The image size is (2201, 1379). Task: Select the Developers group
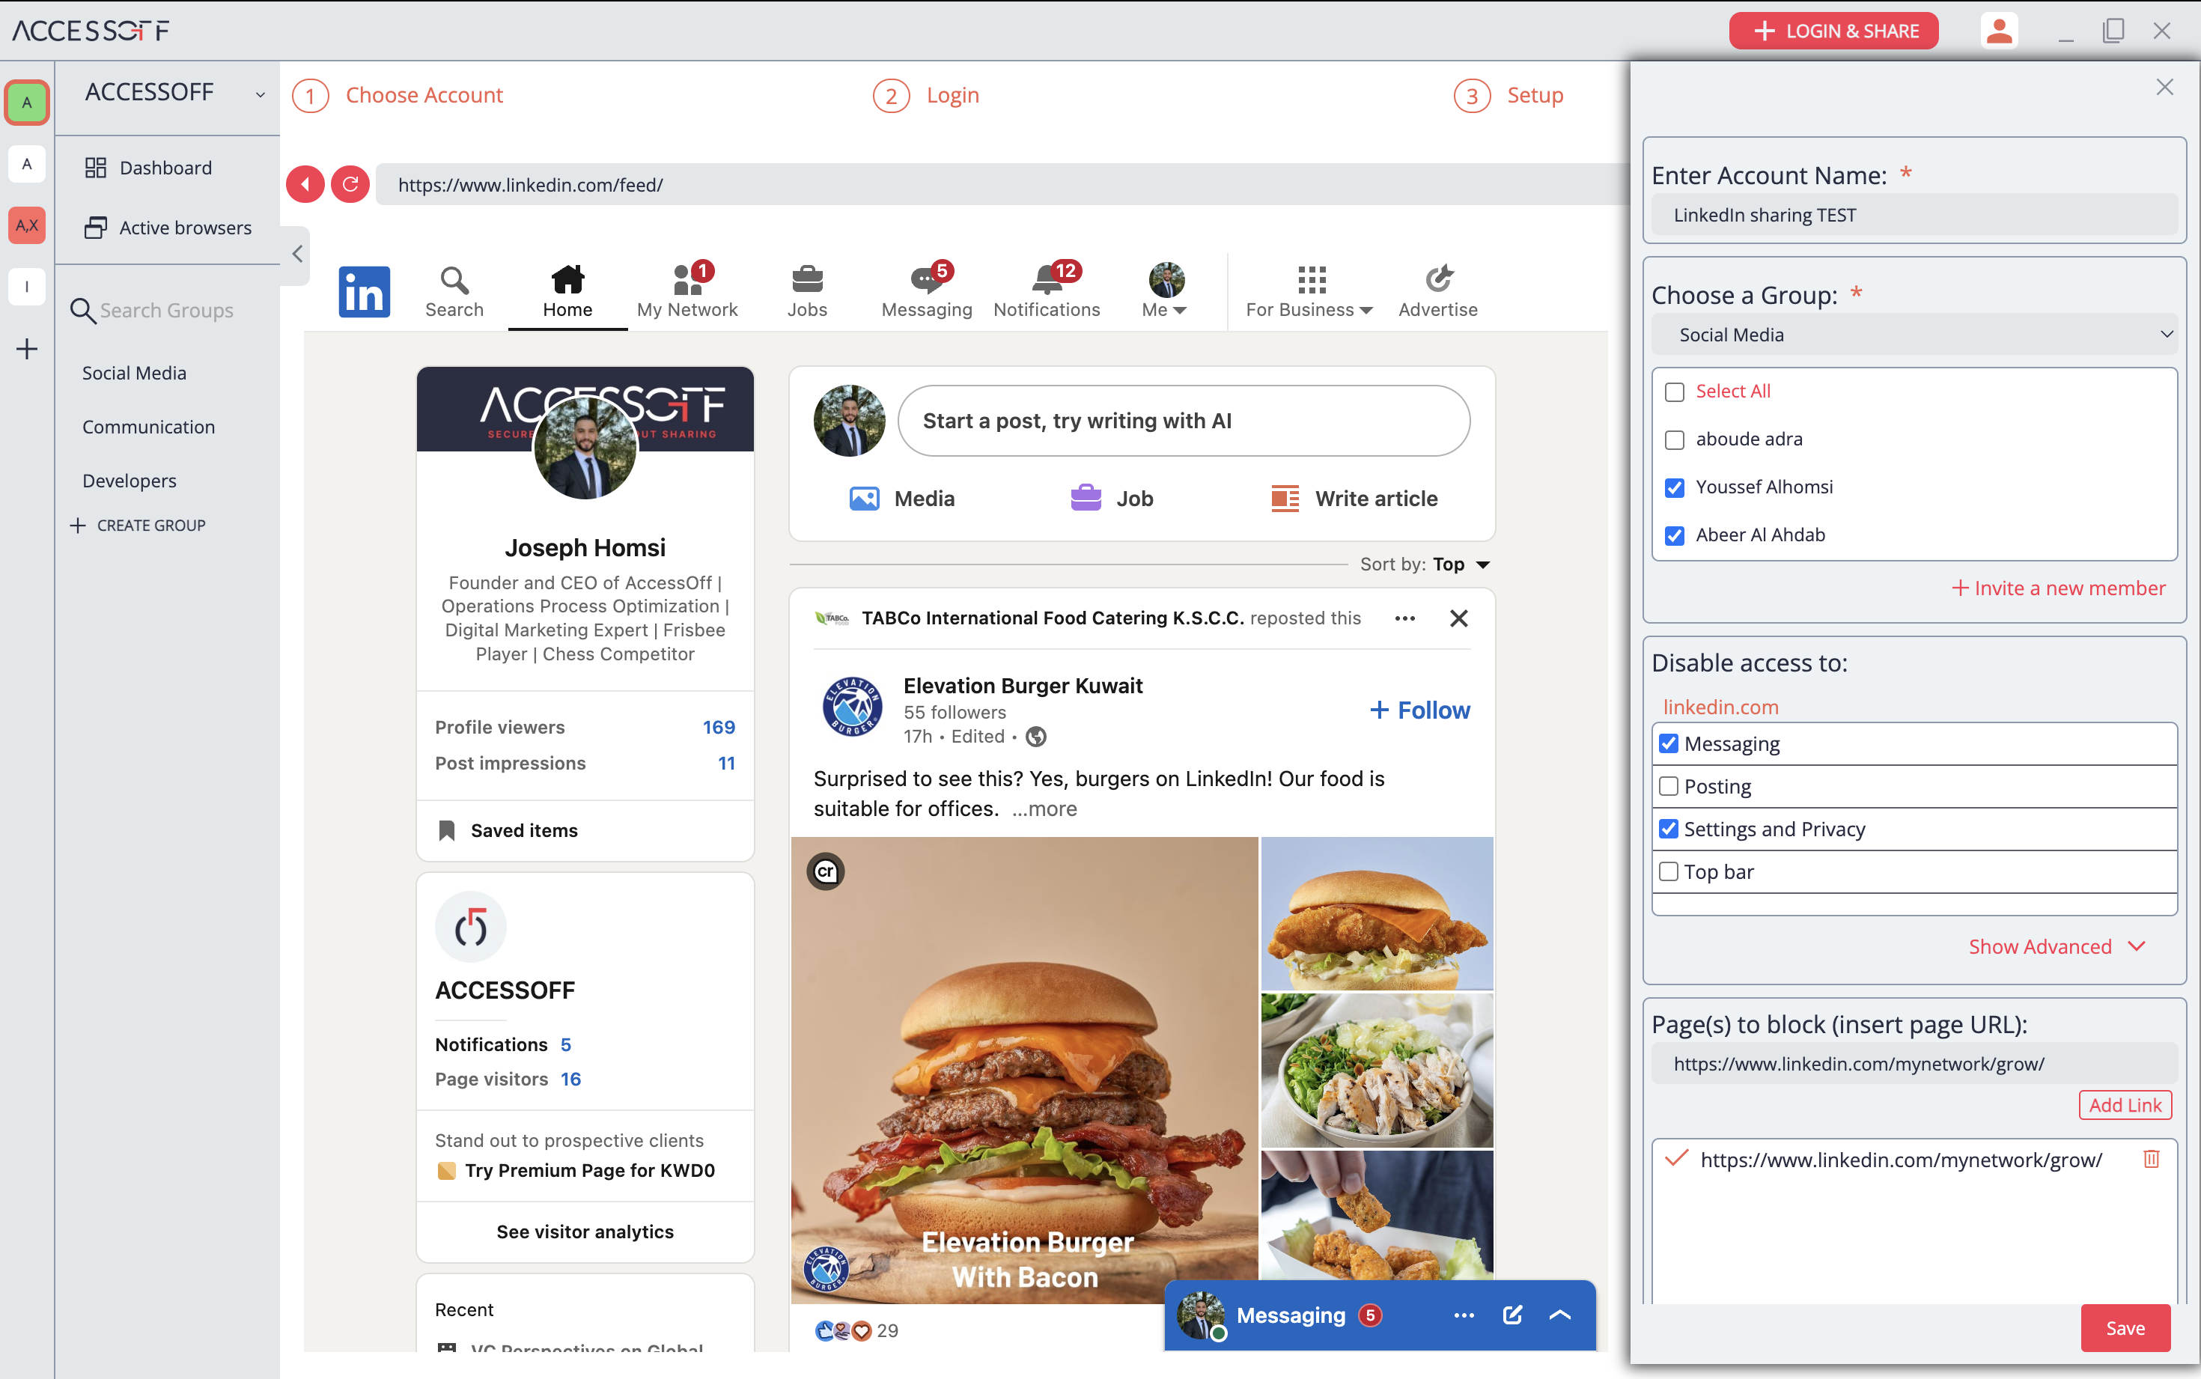(x=130, y=481)
